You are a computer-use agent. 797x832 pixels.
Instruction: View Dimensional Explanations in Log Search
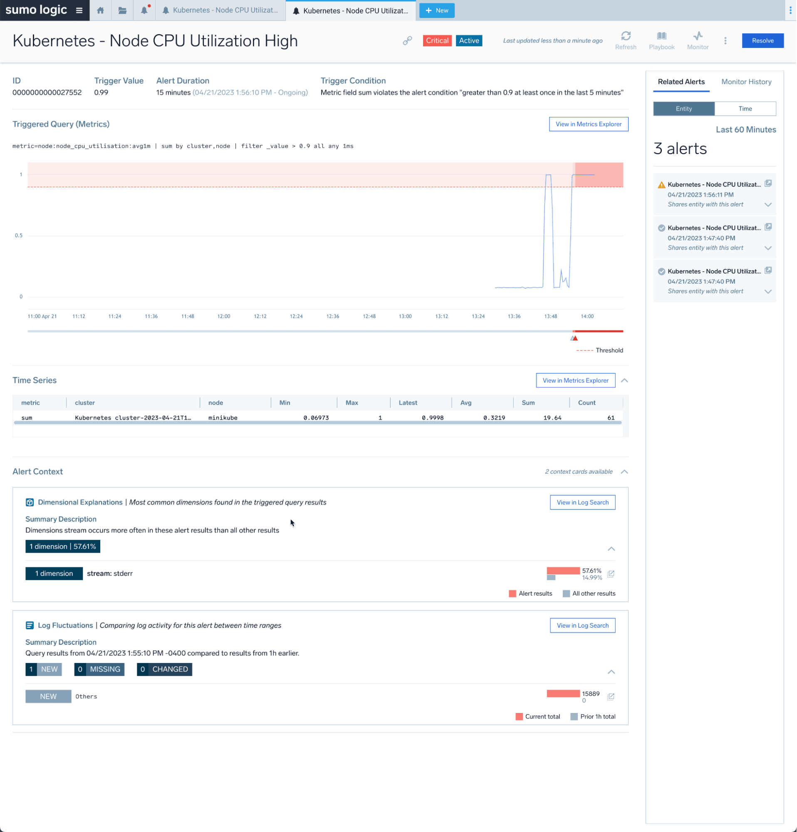[583, 503]
